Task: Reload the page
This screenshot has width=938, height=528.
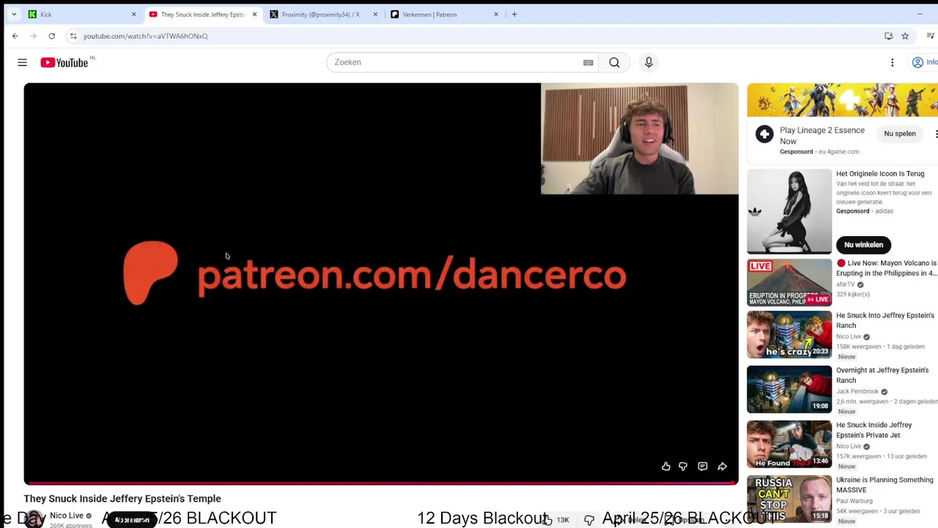Action: pyautogui.click(x=51, y=36)
